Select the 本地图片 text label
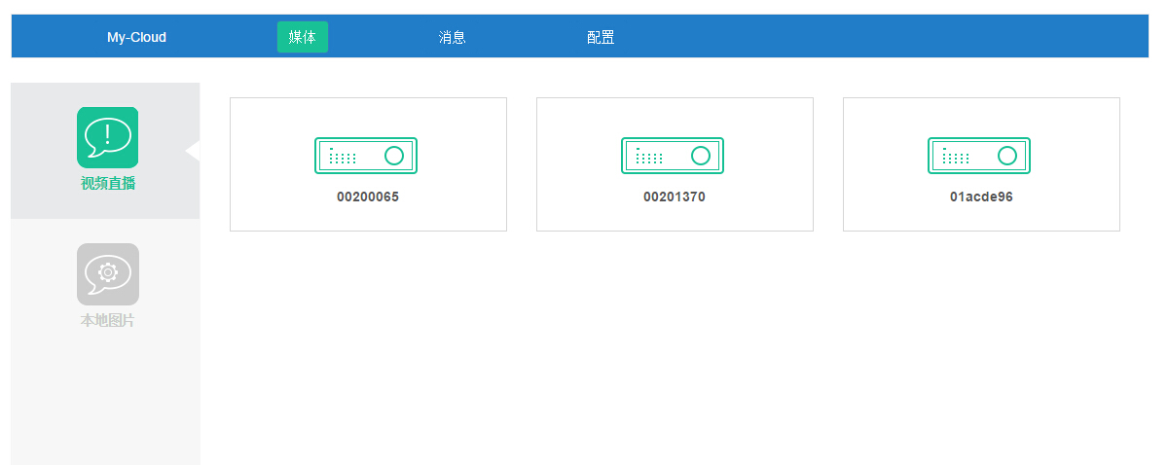The height and width of the screenshot is (465, 1168). point(107,320)
